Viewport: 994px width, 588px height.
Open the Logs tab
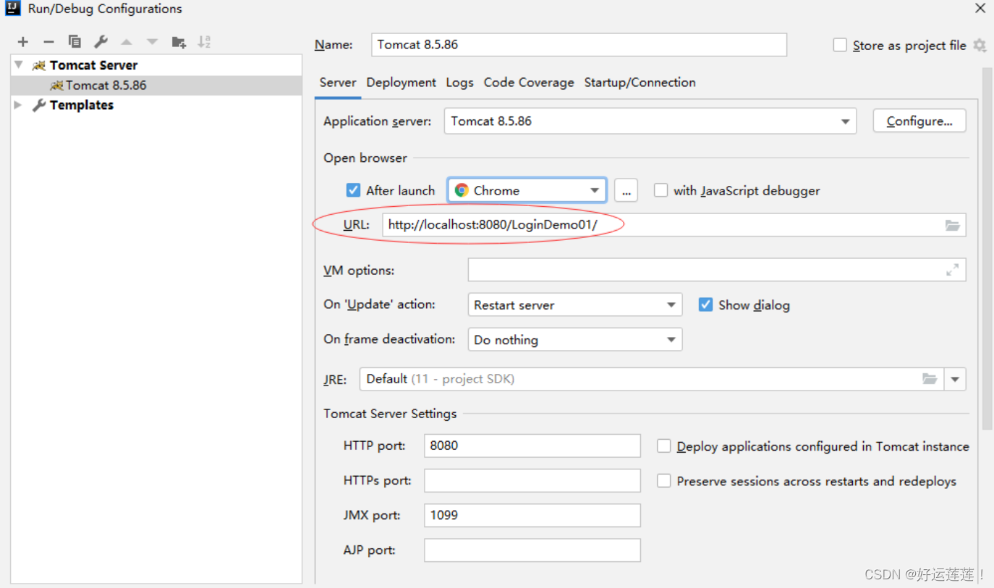[x=459, y=82]
